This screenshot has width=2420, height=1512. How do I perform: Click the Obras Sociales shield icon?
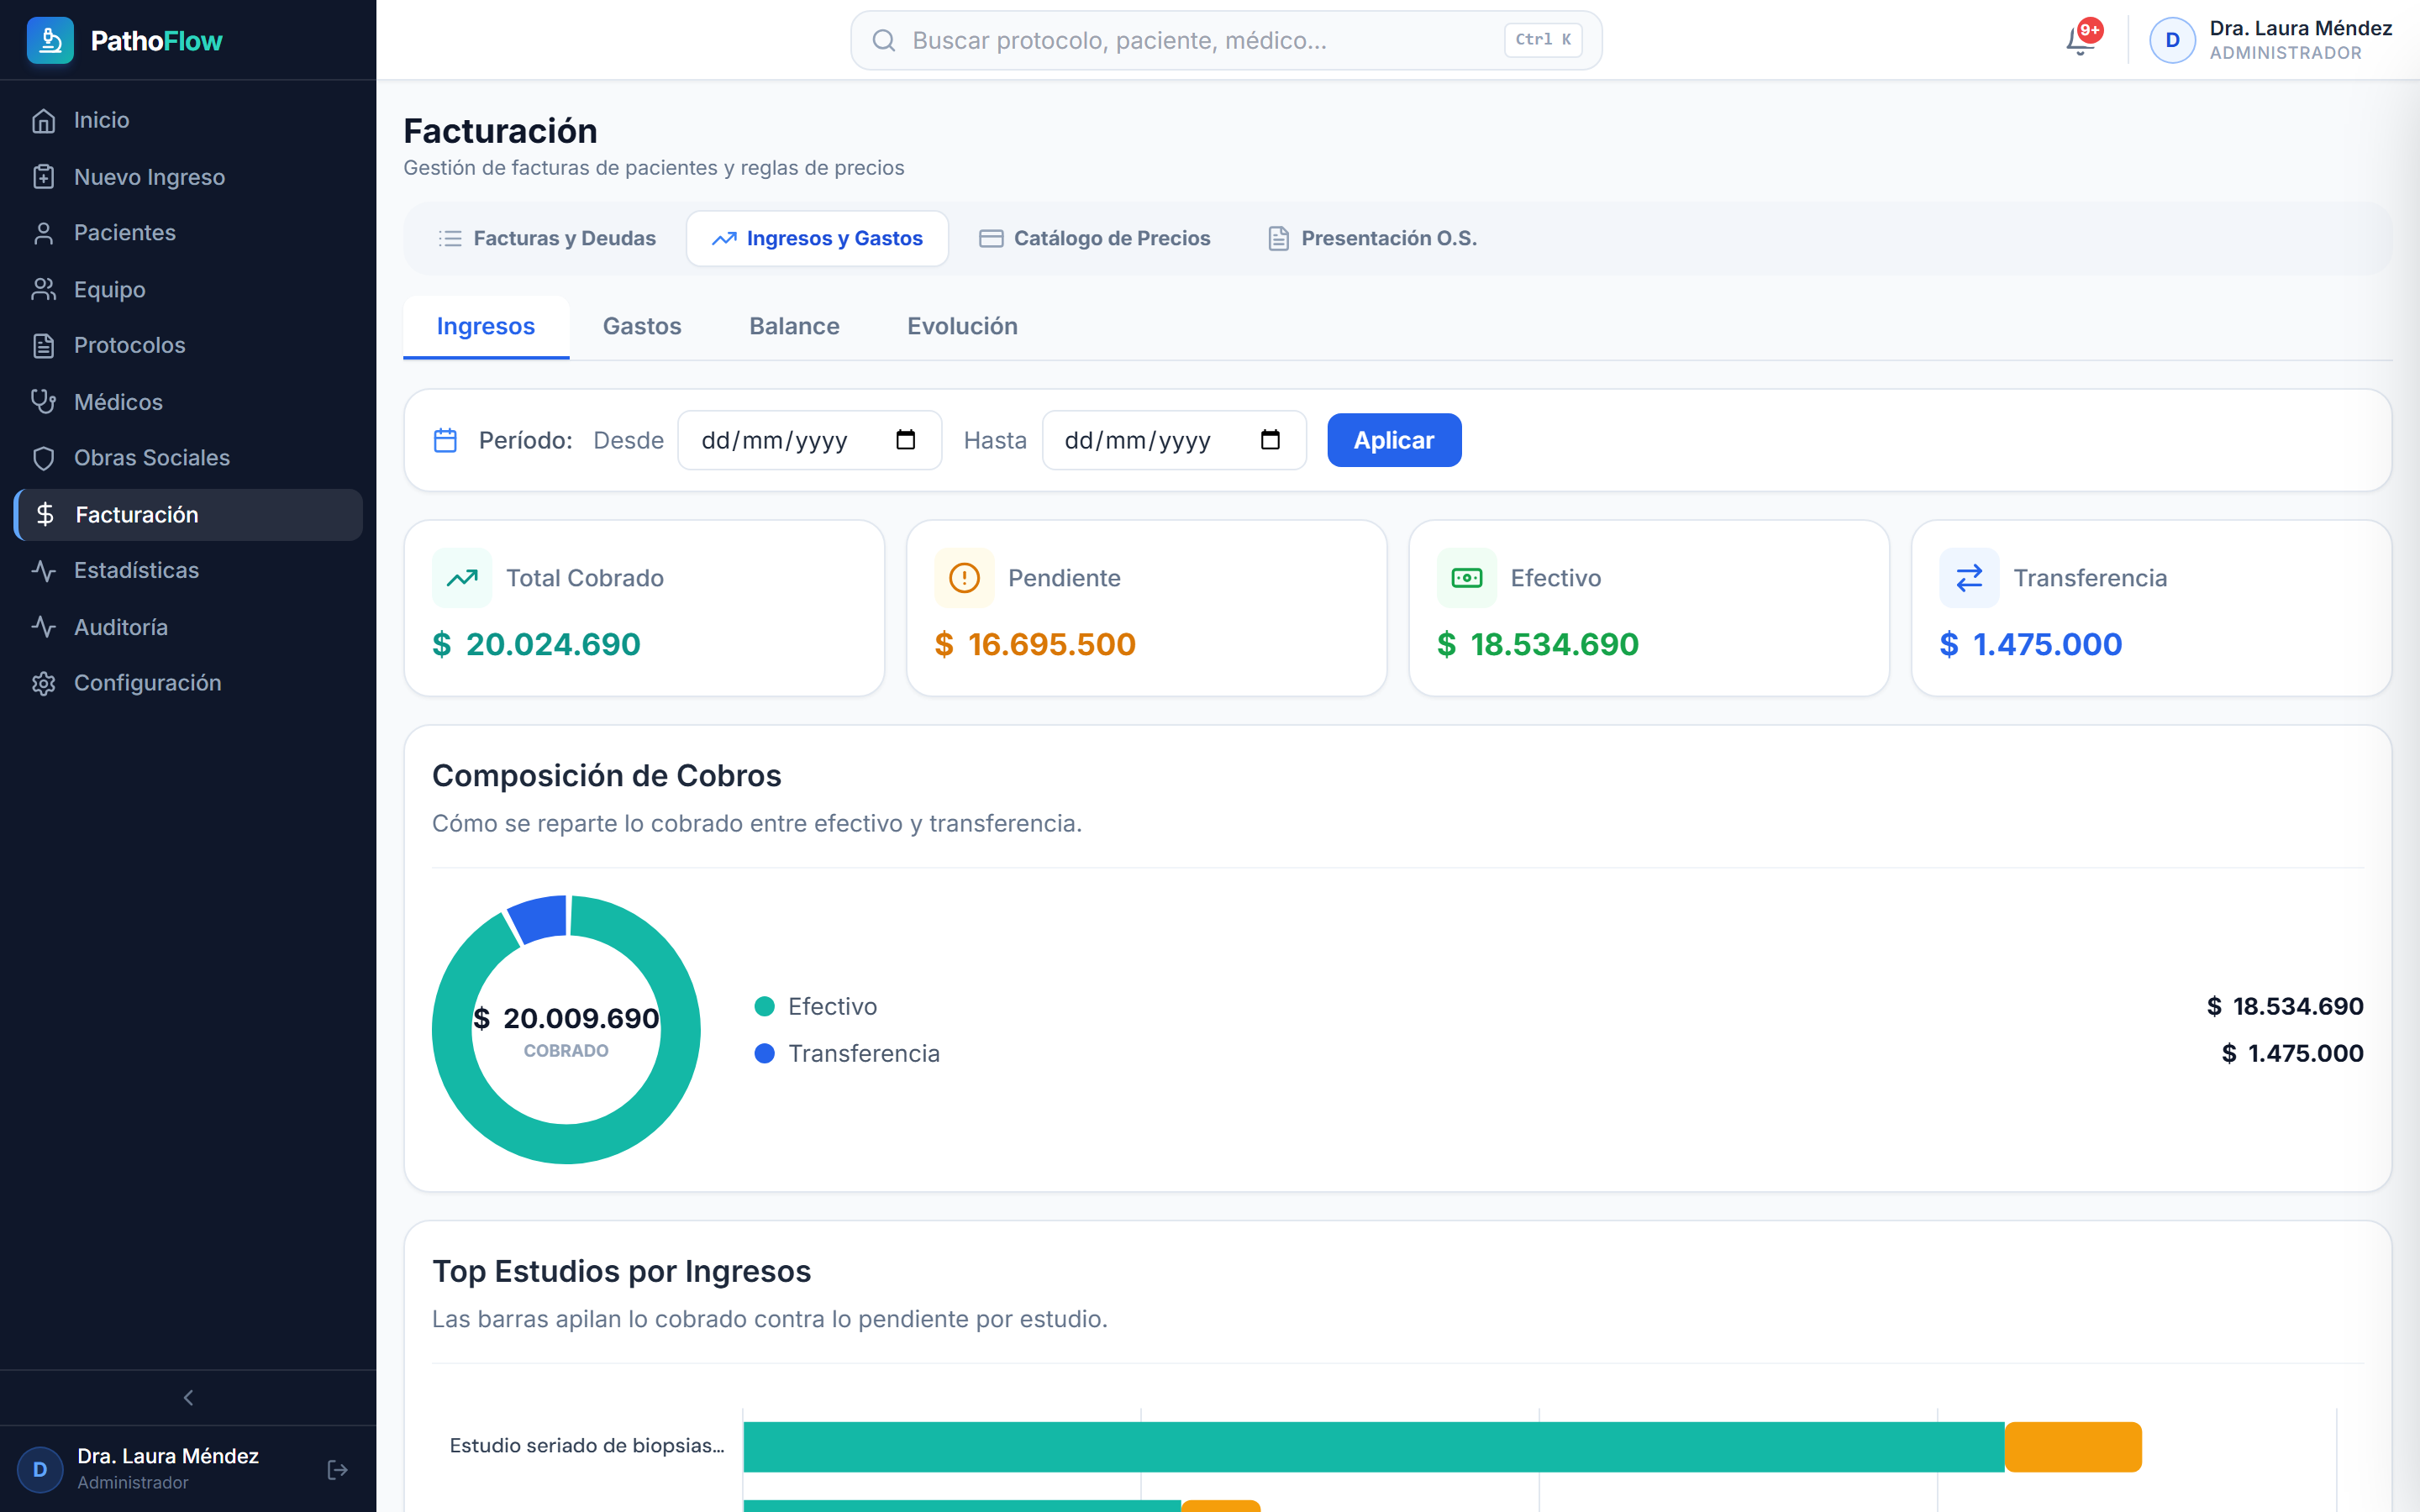coord(43,458)
